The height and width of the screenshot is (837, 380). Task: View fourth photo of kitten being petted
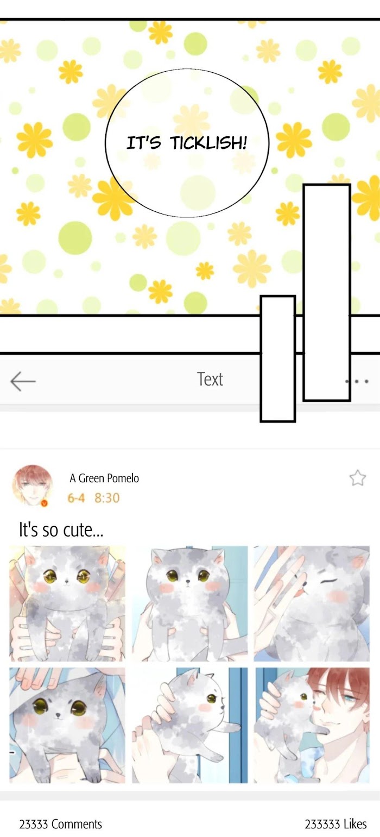point(67,725)
